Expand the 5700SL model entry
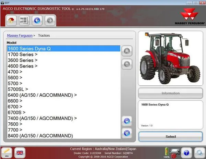 click(64, 89)
